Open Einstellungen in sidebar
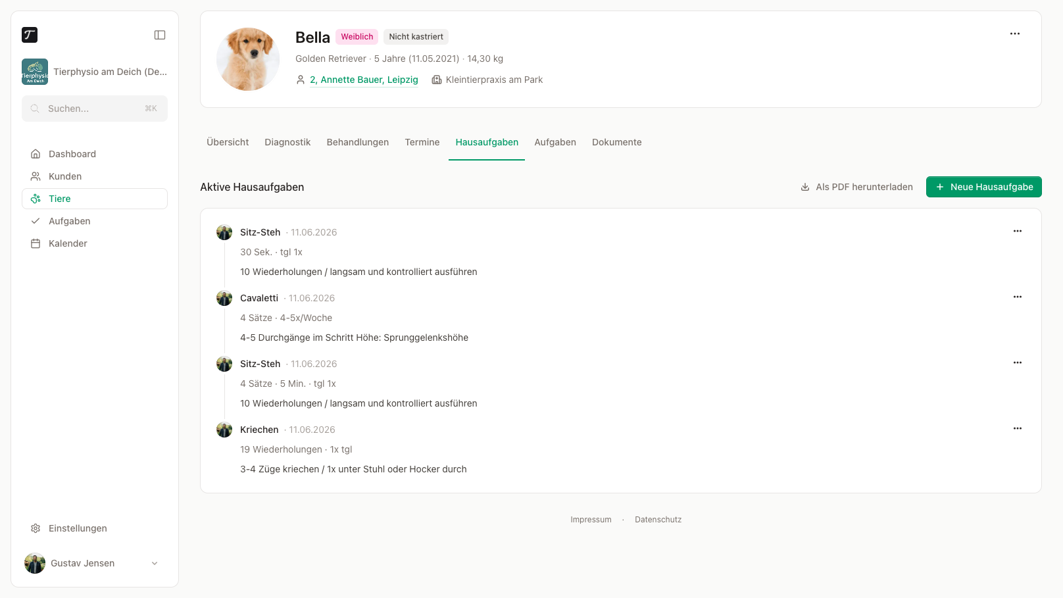The height and width of the screenshot is (598, 1063). pos(95,528)
